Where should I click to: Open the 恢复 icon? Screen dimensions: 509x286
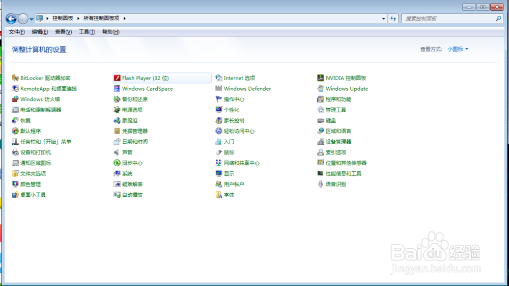tap(15, 121)
